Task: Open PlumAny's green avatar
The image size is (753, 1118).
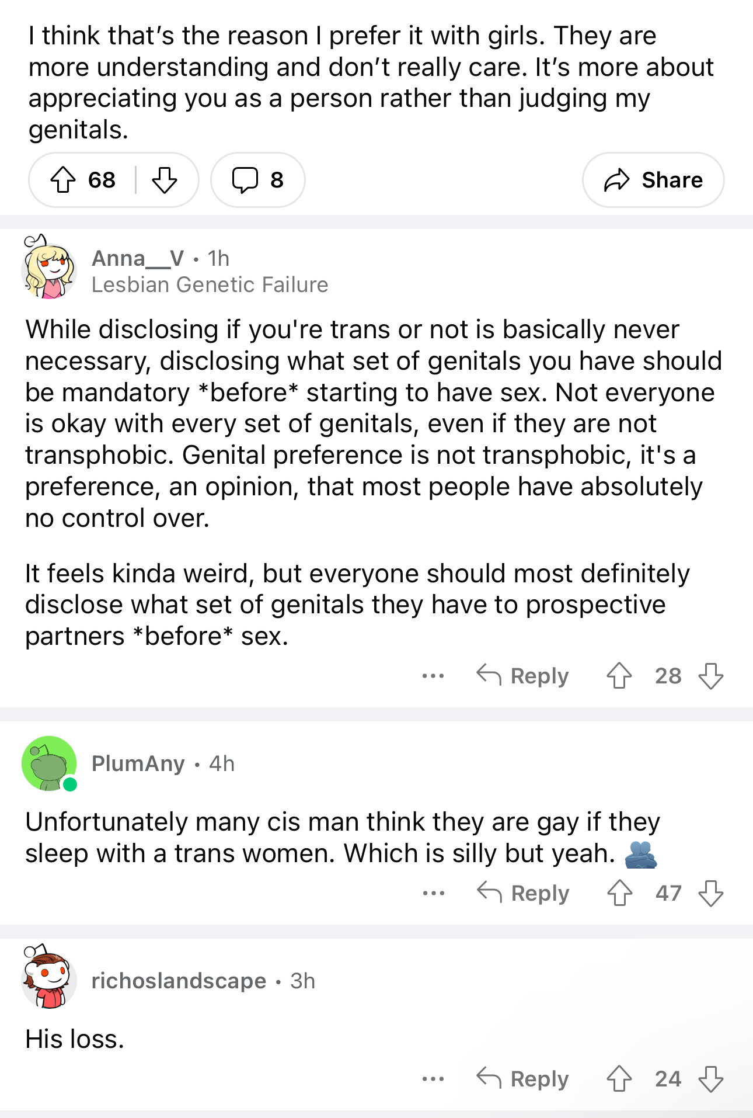Action: coord(49,763)
